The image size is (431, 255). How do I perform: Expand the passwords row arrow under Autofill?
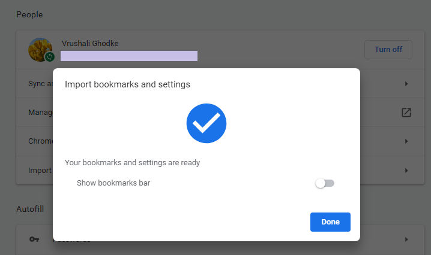click(406, 239)
